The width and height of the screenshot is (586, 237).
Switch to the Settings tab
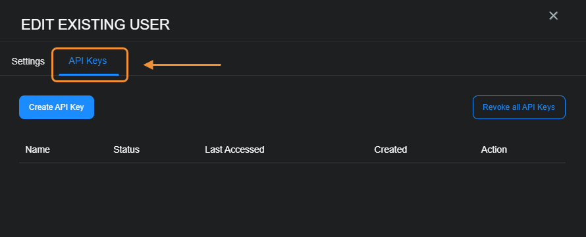(x=28, y=61)
